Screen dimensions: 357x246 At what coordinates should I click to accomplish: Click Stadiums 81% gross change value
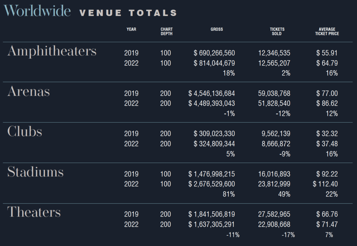(229, 194)
